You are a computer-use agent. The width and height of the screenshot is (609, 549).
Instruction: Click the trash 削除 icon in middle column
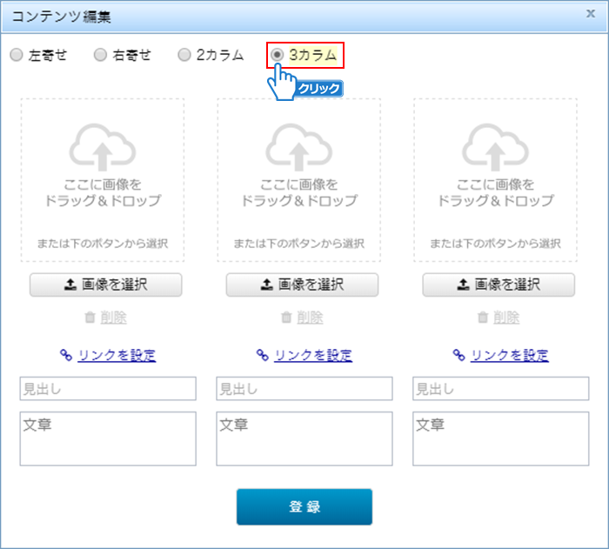point(286,318)
